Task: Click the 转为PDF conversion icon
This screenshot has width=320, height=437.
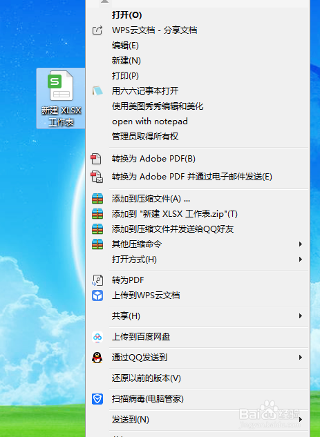Action: click(97, 280)
